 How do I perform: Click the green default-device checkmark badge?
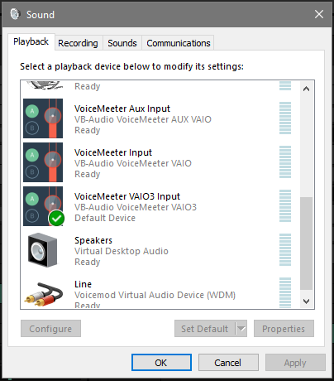coord(56,219)
